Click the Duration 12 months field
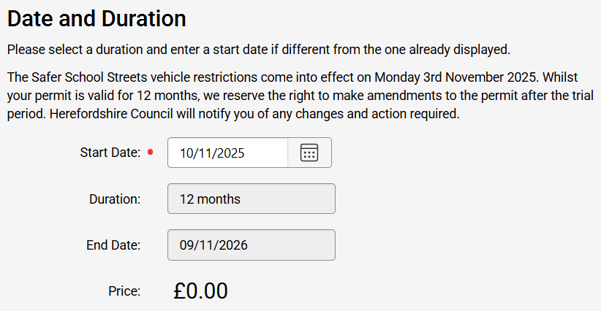This screenshot has height=311, width=601. tap(251, 199)
